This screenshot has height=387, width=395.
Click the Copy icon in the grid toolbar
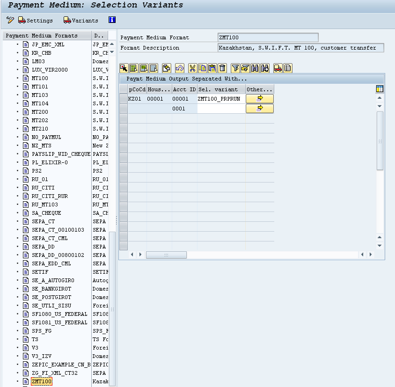[x=202, y=68]
